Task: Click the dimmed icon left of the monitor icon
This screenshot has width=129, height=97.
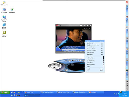Action: click(77, 61)
